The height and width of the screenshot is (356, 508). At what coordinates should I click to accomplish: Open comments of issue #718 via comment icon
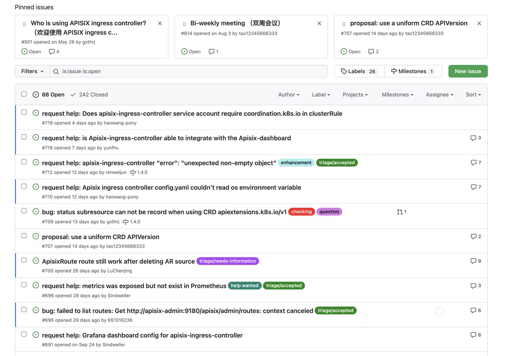[473, 138]
